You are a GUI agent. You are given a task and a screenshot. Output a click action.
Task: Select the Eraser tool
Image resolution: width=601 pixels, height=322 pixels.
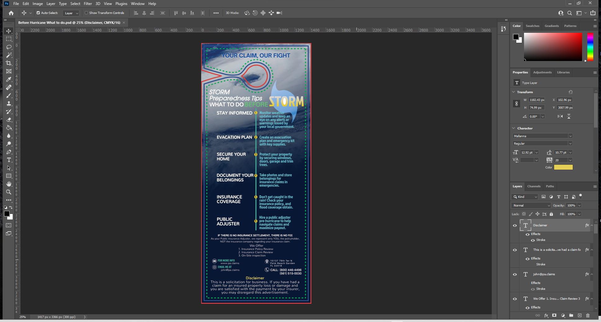(x=9, y=120)
